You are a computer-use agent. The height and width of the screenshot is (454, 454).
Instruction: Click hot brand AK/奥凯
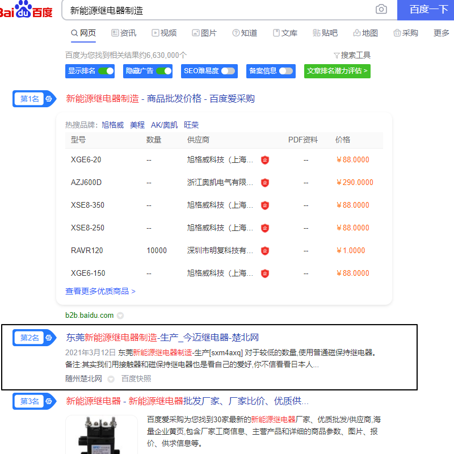(x=164, y=125)
